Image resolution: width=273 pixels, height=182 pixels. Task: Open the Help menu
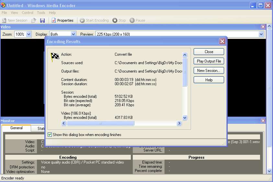click(x=52, y=13)
